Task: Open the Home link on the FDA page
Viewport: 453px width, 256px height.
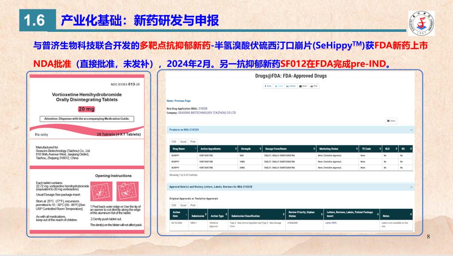Action: click(169, 101)
